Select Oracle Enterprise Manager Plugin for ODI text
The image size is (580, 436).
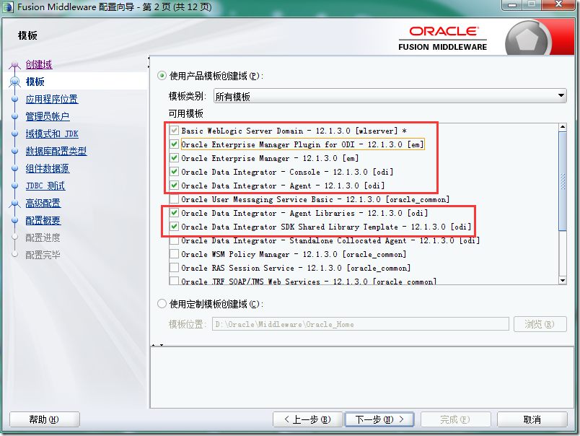tap(302, 144)
